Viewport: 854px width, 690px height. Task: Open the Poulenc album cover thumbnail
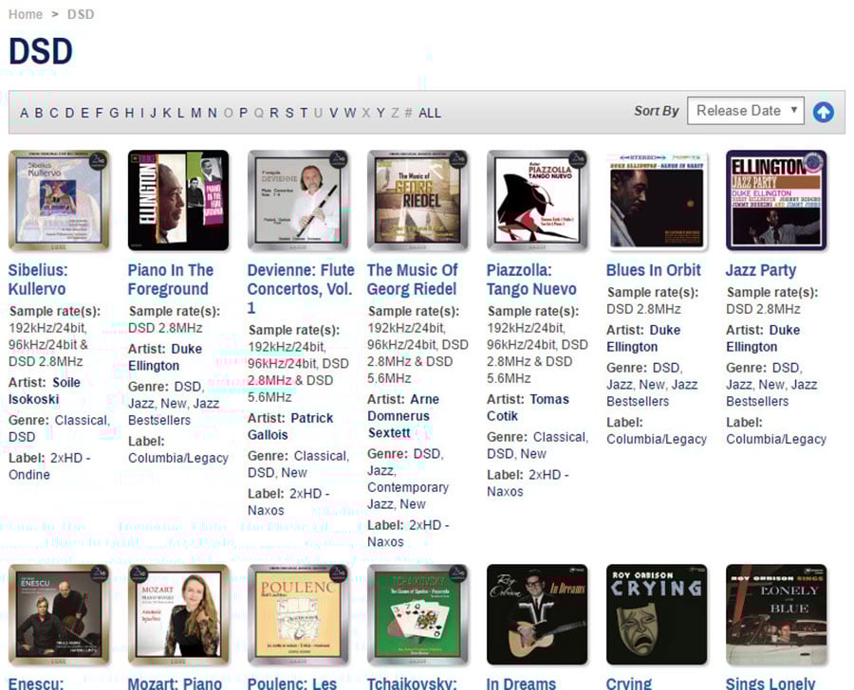(x=298, y=614)
